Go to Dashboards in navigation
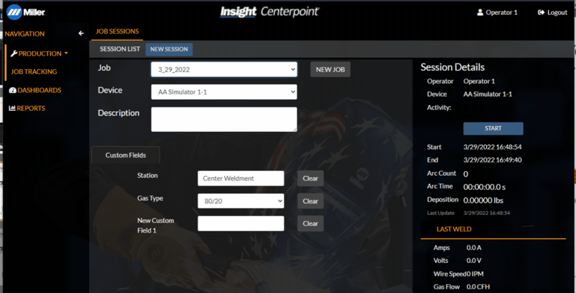This screenshot has height=293, width=576. click(x=39, y=90)
